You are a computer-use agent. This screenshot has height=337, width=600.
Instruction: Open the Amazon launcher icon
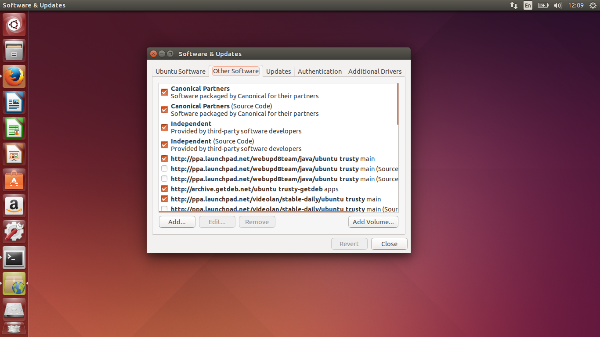[x=14, y=206]
